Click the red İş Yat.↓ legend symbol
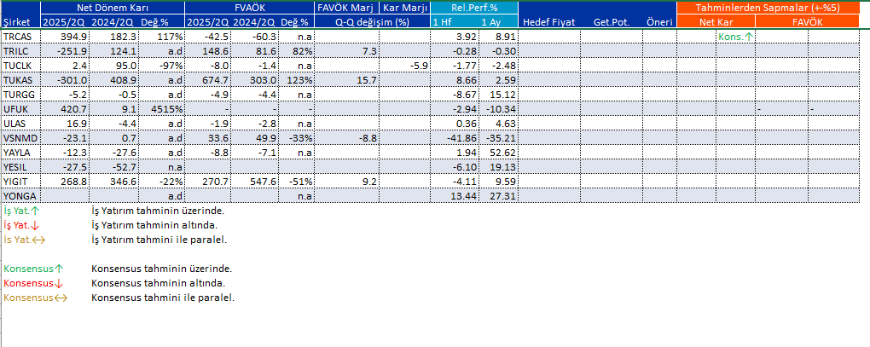870x347 pixels. pyautogui.click(x=20, y=225)
